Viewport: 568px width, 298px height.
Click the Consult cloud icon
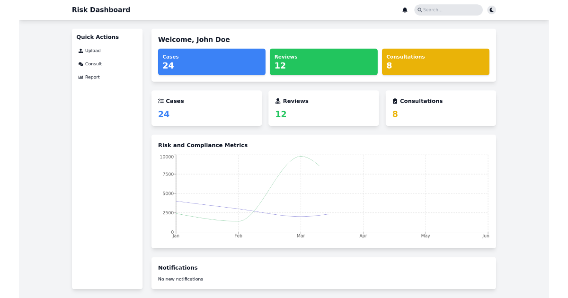pyautogui.click(x=80, y=63)
